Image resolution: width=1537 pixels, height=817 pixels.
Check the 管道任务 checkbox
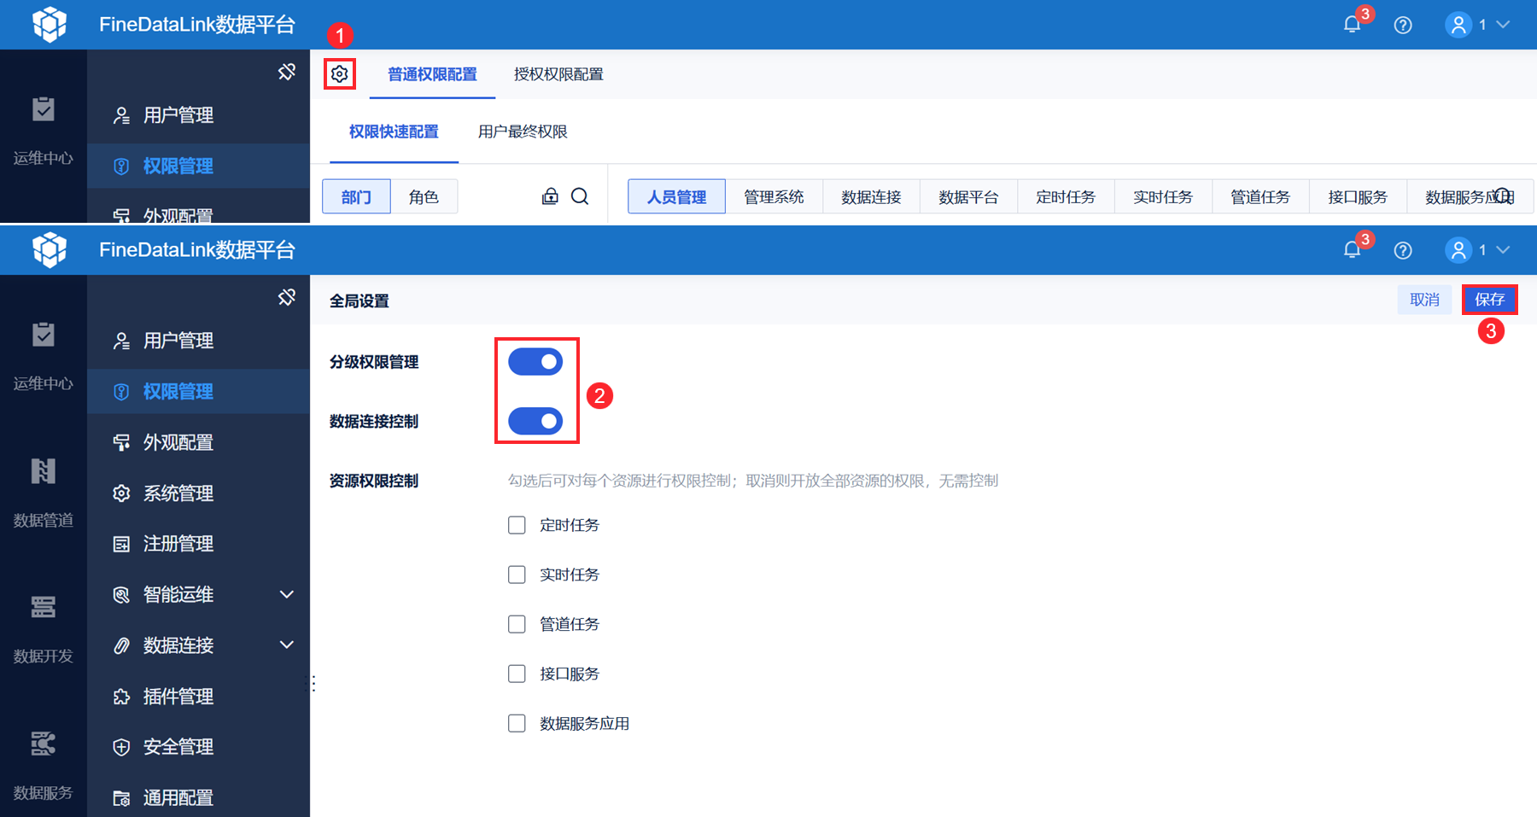coord(517,624)
